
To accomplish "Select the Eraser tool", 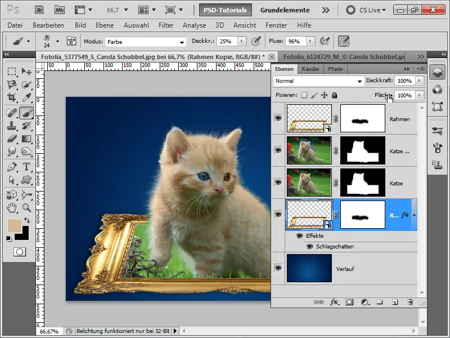I will (x=12, y=139).
